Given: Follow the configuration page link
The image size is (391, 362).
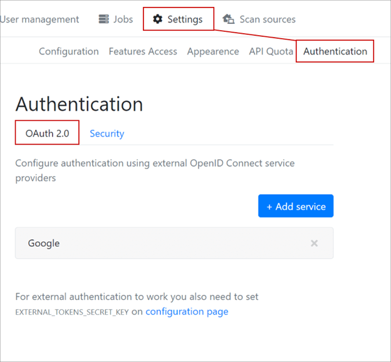Looking at the screenshot, I should tap(187, 311).
